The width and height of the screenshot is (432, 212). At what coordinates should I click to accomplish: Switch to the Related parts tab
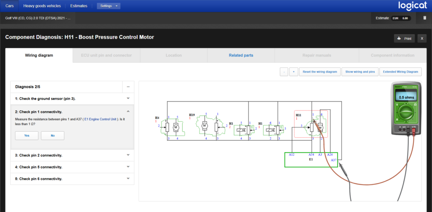pyautogui.click(x=241, y=55)
